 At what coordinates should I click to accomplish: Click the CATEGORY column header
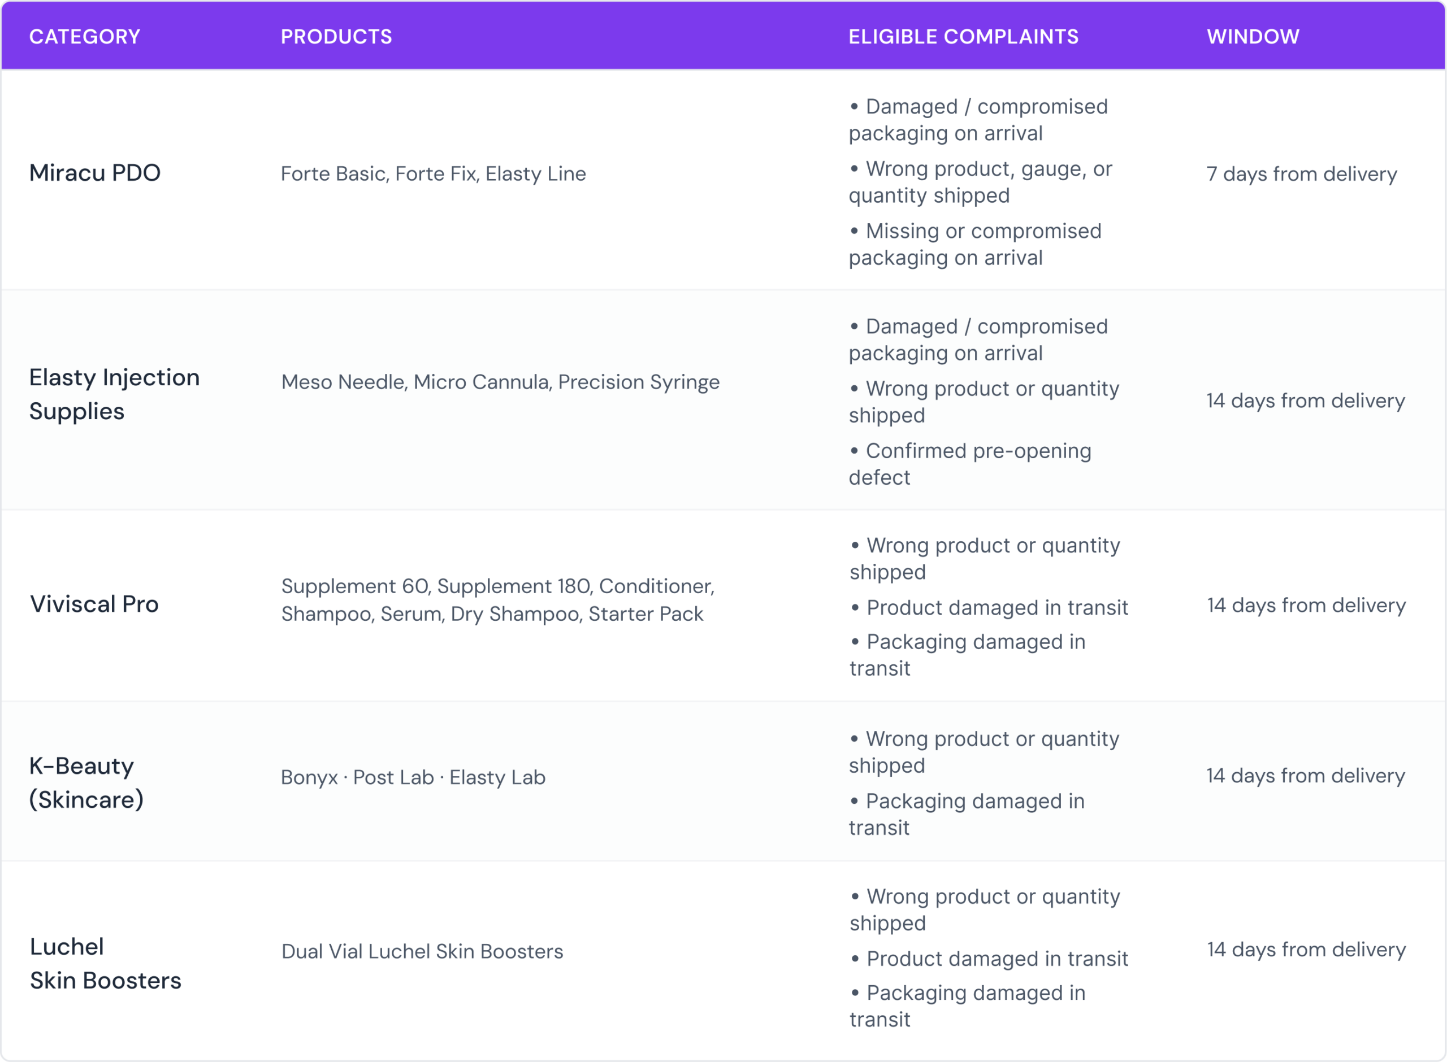pos(85,37)
